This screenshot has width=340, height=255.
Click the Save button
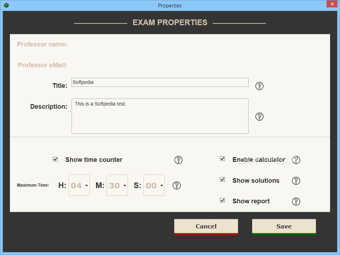click(284, 227)
